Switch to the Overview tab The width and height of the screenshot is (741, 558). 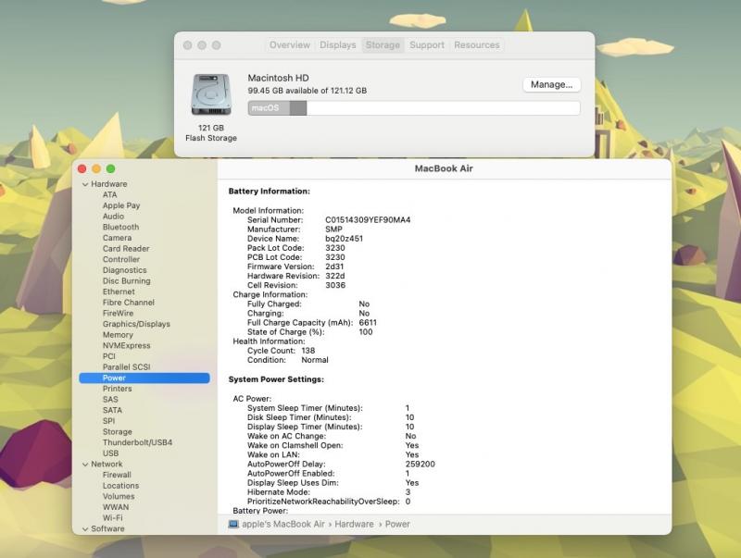tap(290, 44)
